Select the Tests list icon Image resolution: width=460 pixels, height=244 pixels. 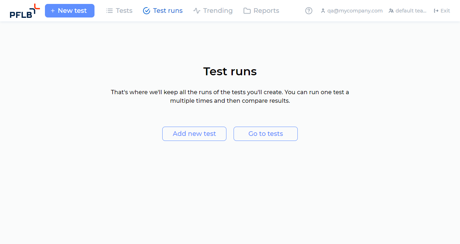pos(109,10)
